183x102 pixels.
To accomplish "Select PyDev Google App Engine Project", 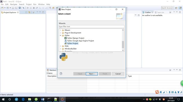I will click(x=79, y=41).
